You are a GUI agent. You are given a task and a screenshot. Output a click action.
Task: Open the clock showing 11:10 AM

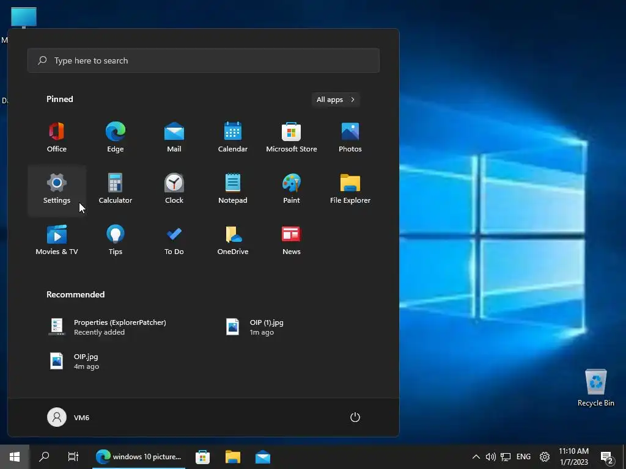tap(573, 457)
